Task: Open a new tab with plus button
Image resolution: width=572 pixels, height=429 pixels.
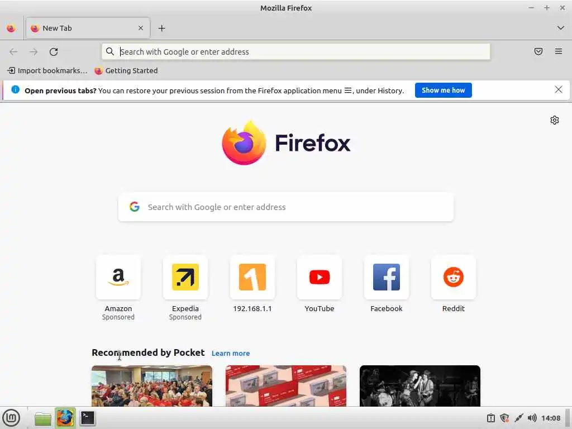Action: (x=161, y=28)
